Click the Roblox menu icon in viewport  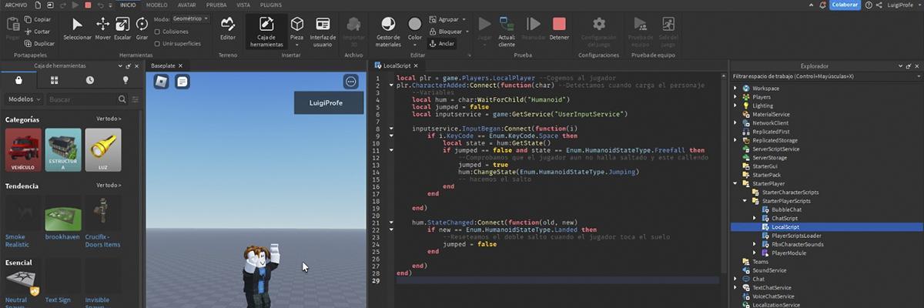click(x=161, y=82)
